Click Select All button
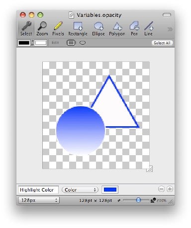 click(162, 43)
